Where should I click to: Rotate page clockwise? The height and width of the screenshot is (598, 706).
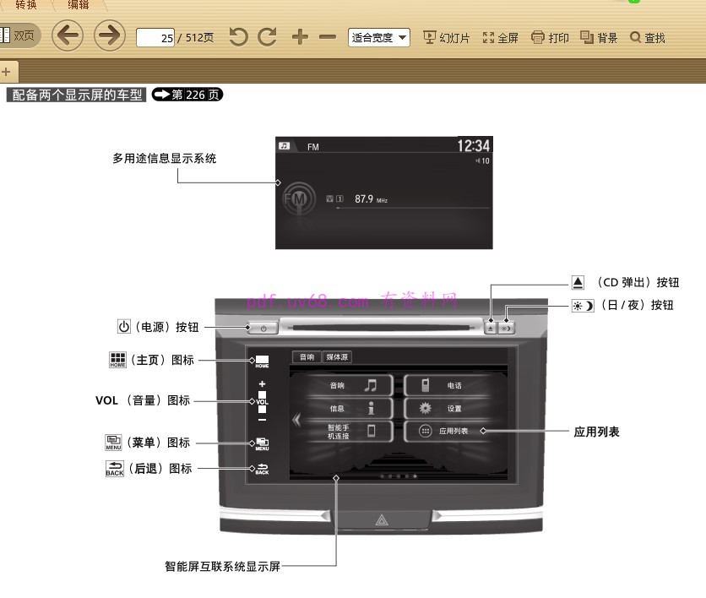(x=268, y=37)
